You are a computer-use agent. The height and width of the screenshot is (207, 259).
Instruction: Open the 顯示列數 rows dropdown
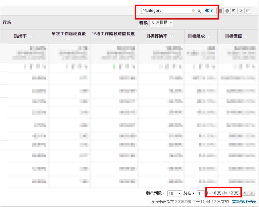click(175, 193)
